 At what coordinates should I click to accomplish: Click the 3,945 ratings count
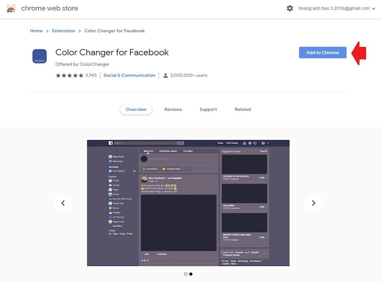coord(91,75)
